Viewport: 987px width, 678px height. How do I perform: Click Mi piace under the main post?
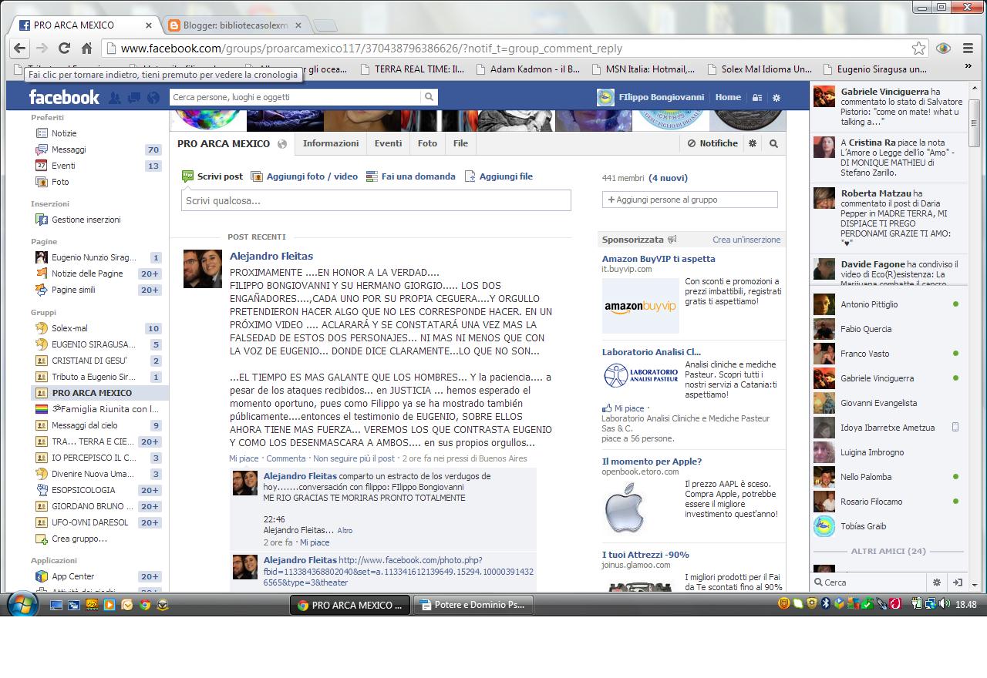[244, 458]
